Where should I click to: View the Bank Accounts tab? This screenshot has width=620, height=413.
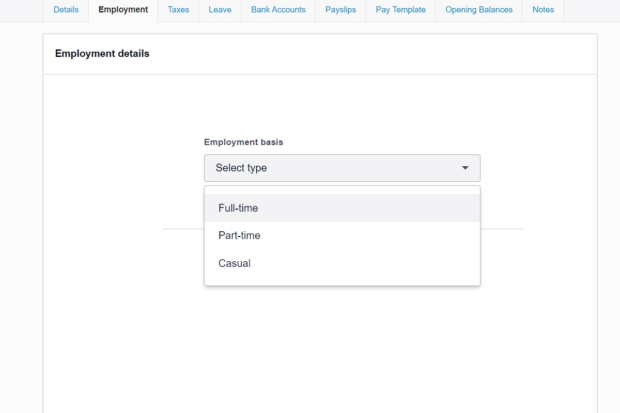pos(278,9)
